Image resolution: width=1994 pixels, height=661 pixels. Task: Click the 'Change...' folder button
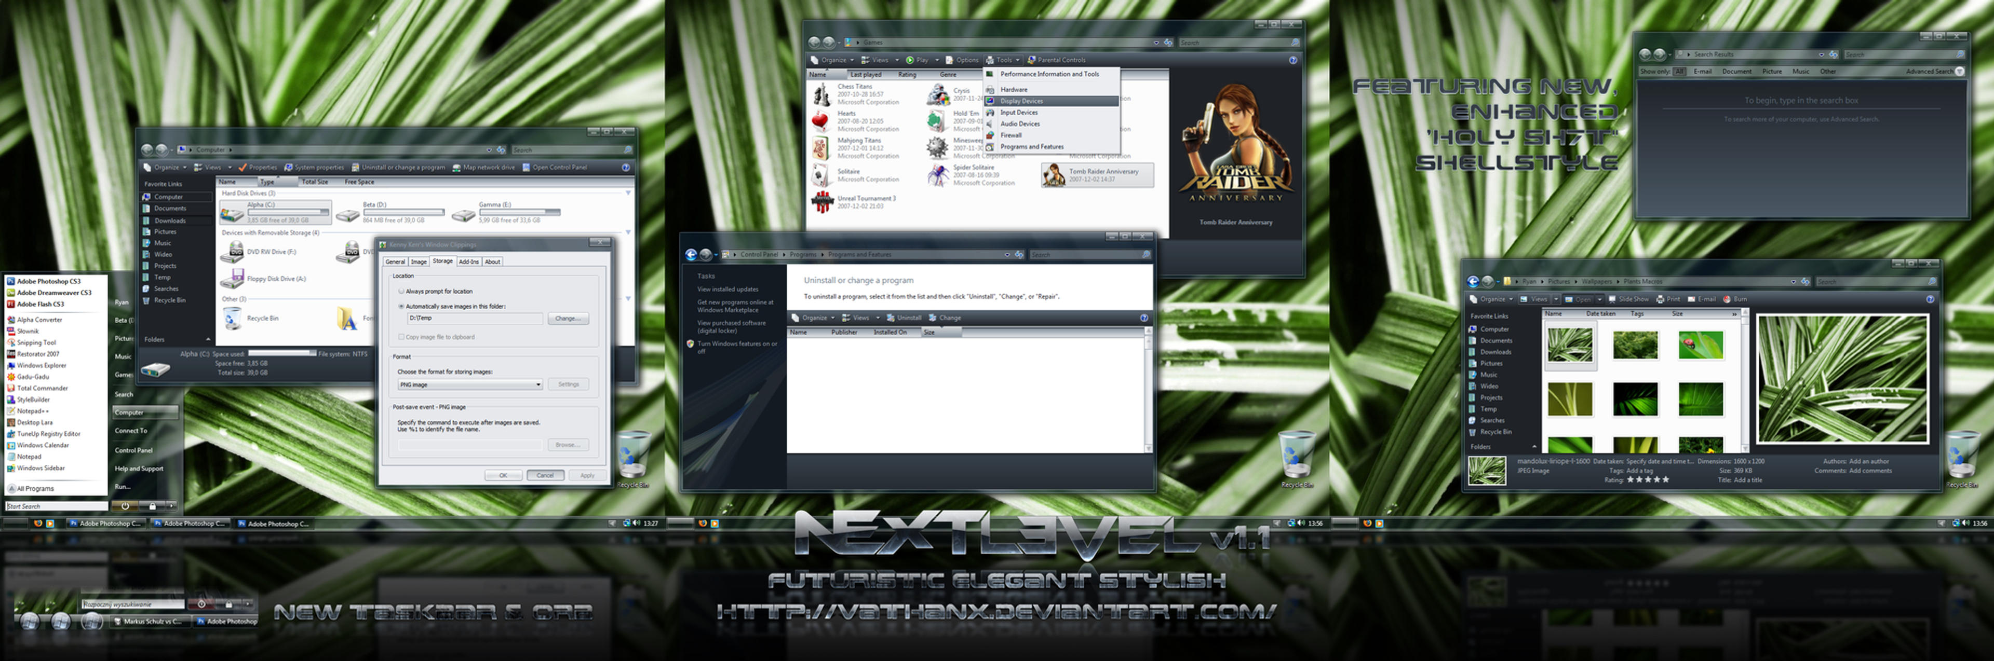pyautogui.click(x=568, y=319)
